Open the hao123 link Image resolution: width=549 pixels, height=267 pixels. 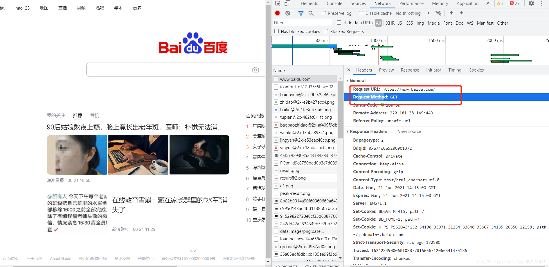[x=23, y=8]
